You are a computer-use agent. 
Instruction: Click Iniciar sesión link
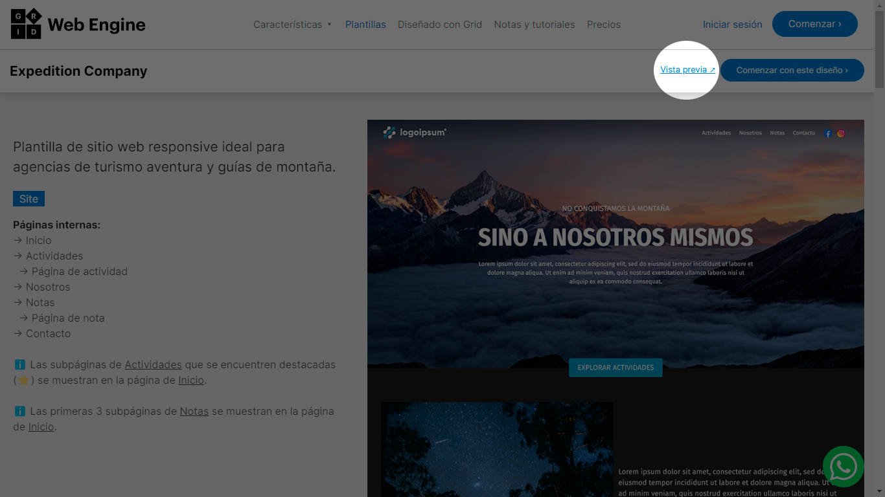pyautogui.click(x=733, y=25)
